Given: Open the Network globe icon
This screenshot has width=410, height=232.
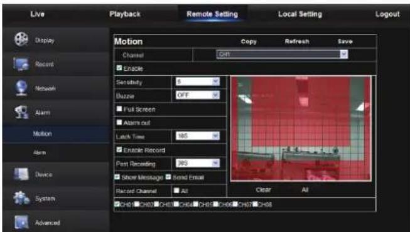Looking at the screenshot, I should click(21, 88).
